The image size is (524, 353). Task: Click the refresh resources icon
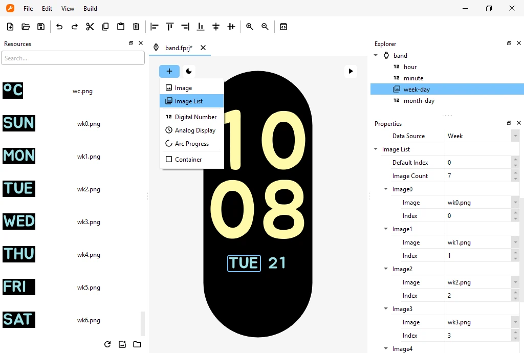[107, 344]
